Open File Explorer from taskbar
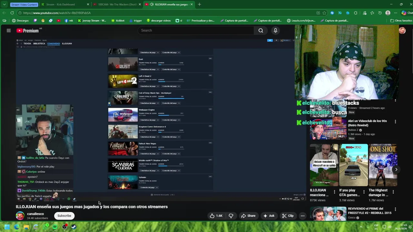This screenshot has width=413, height=232. point(26,227)
